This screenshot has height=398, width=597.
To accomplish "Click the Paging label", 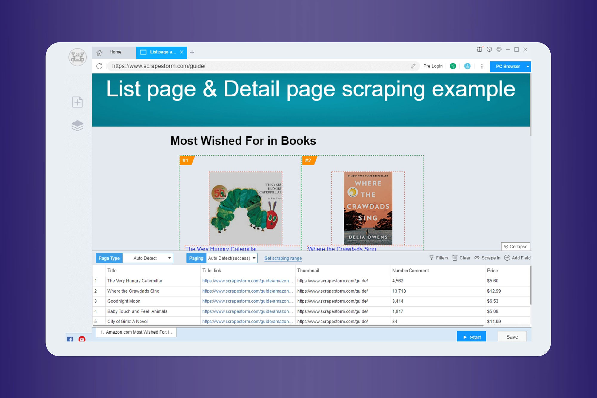I will (196, 258).
